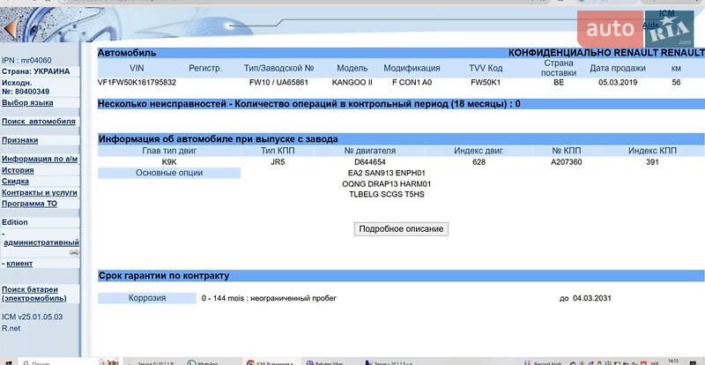Click the Регистр. column header

pos(205,69)
